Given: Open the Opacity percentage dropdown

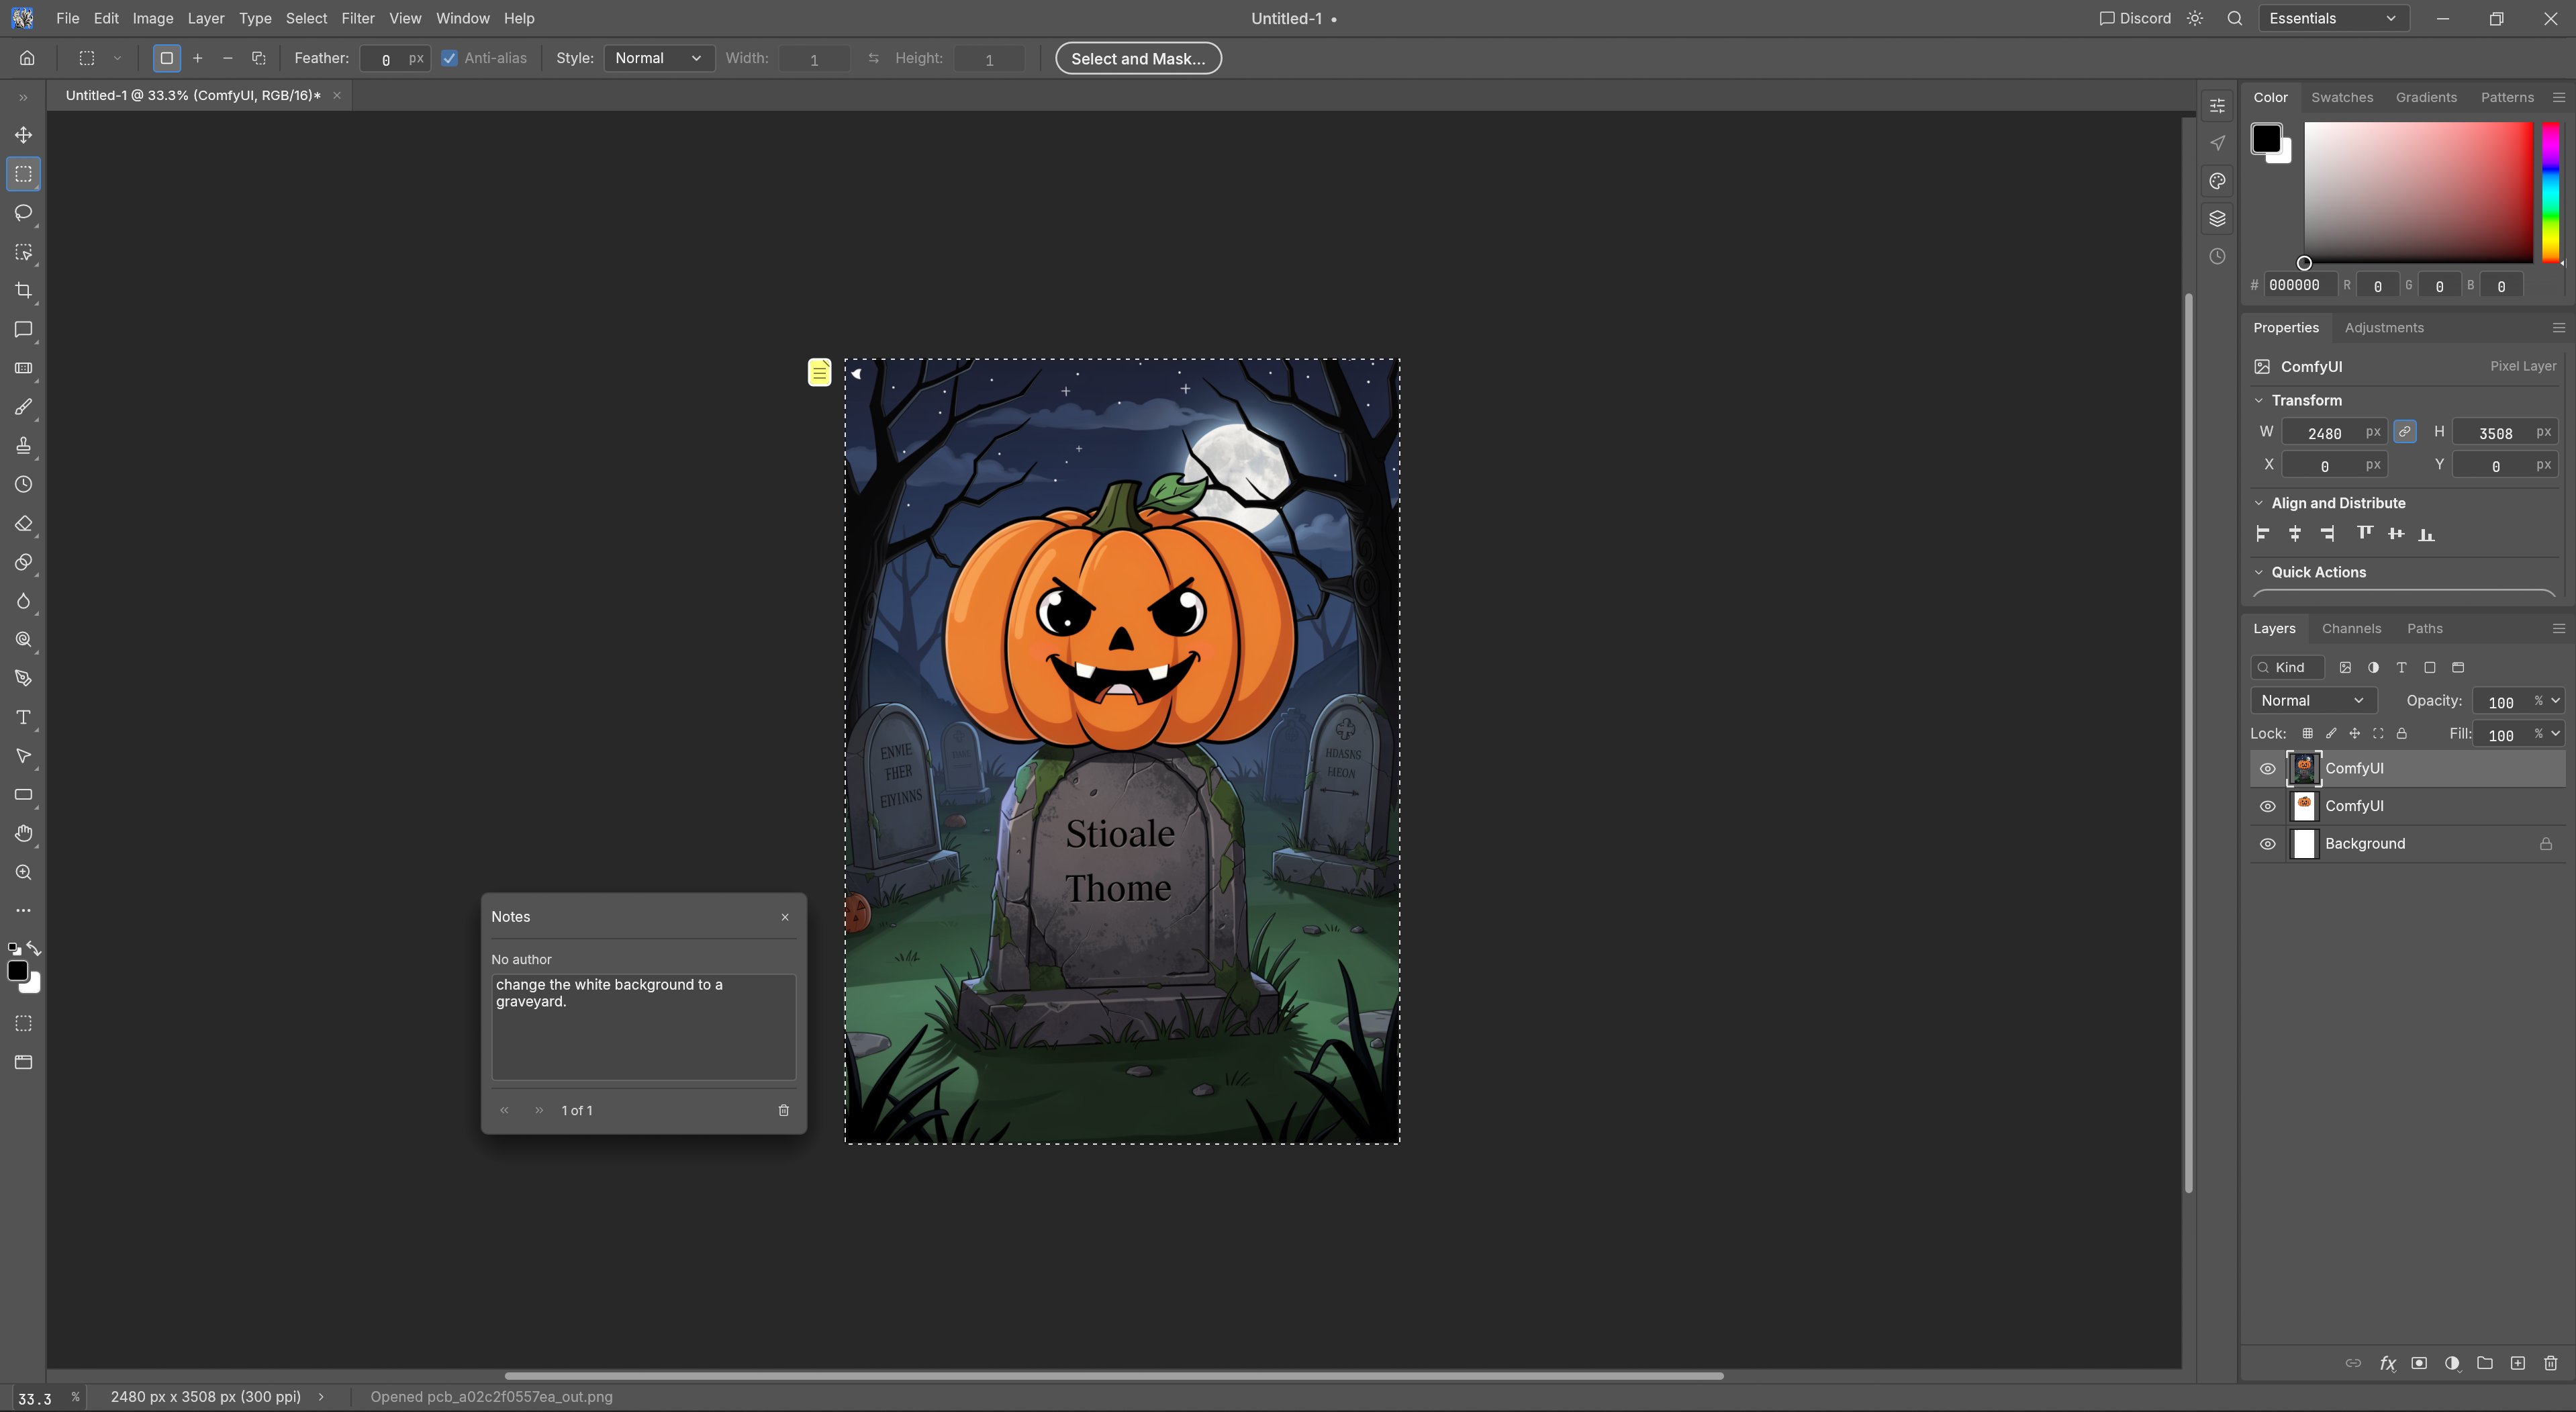Looking at the screenshot, I should click(2555, 700).
